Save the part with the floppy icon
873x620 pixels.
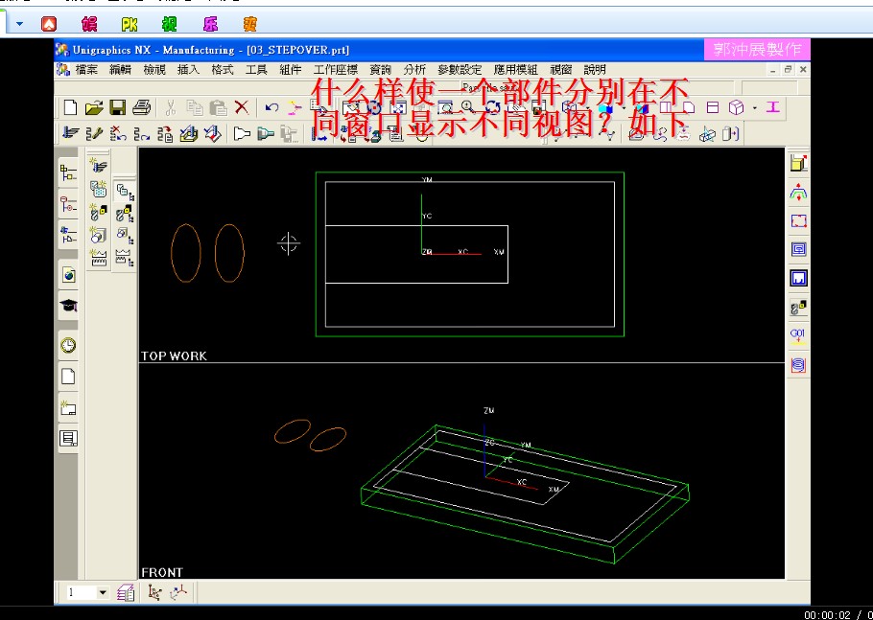[x=118, y=107]
